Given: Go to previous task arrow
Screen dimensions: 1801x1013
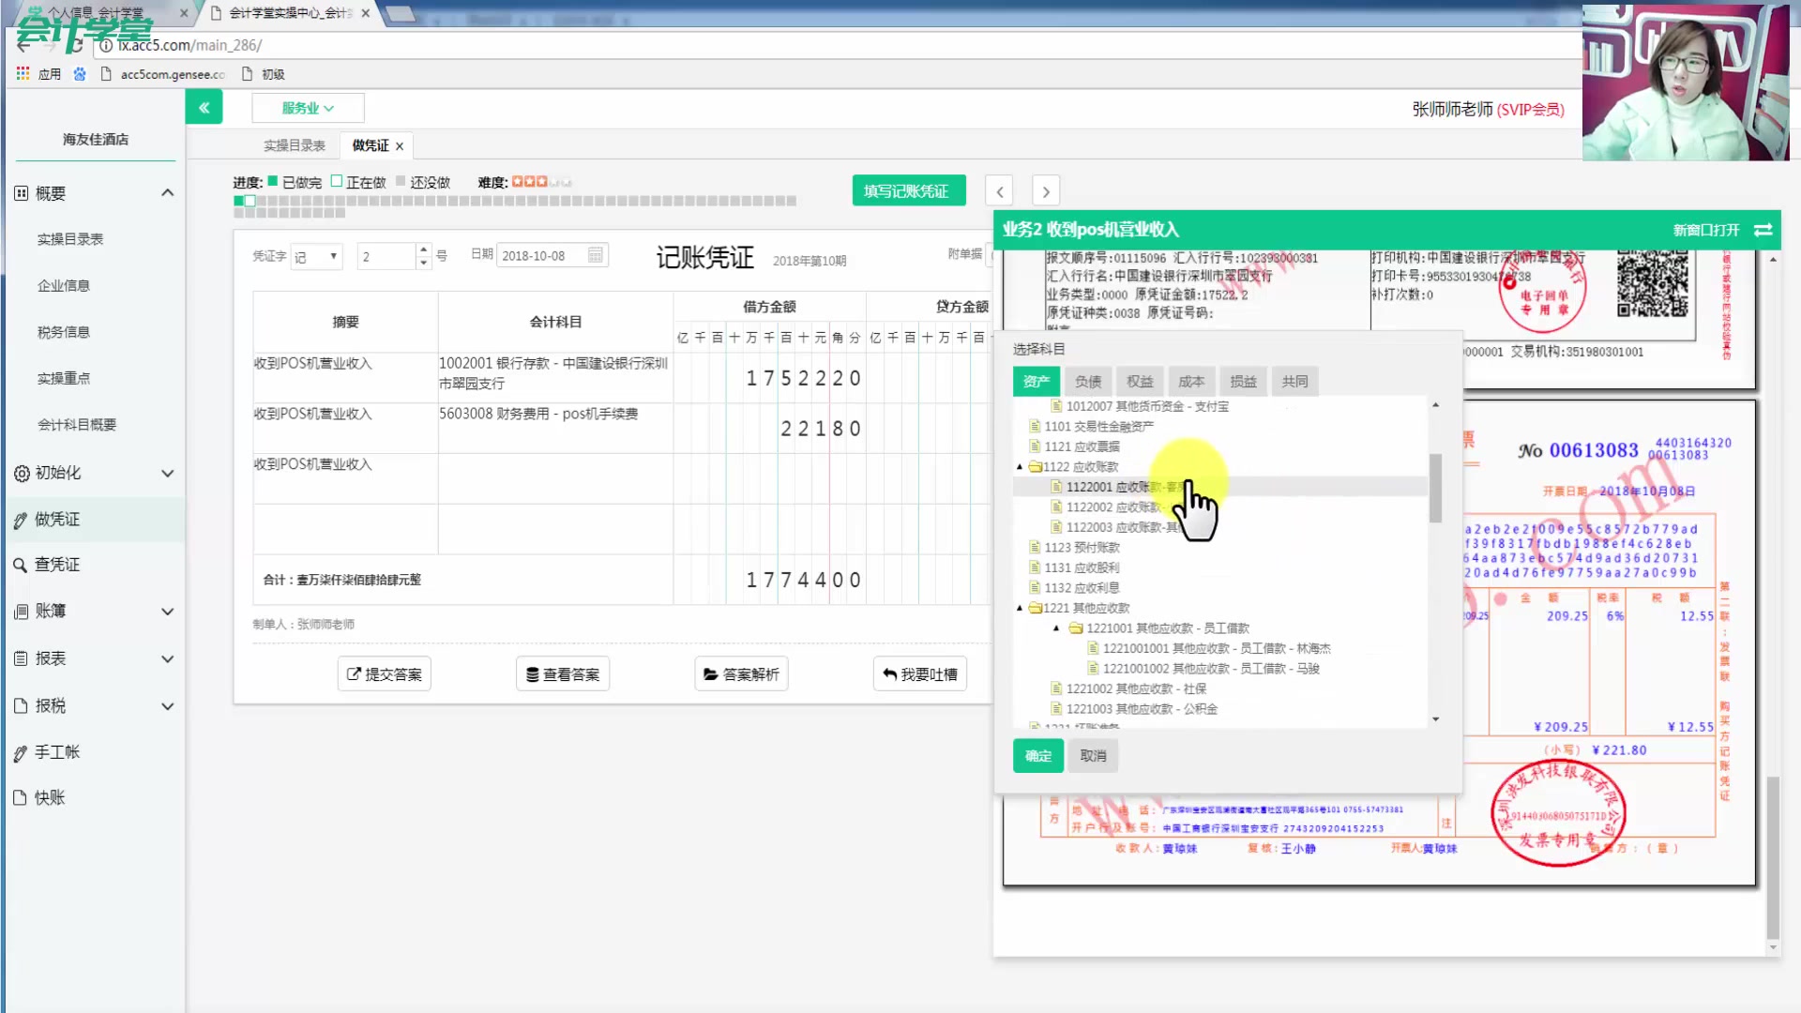Looking at the screenshot, I should (999, 191).
